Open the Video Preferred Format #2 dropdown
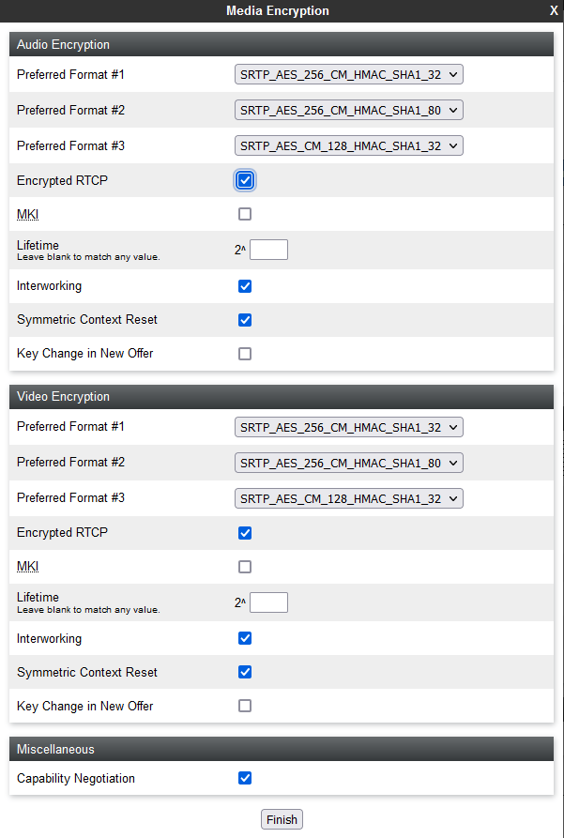564x838 pixels. coord(348,463)
